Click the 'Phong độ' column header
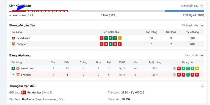This screenshot has height=105, width=210. (x=187, y=62)
